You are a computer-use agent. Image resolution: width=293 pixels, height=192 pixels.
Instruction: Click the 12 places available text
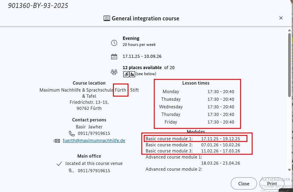click(142, 68)
